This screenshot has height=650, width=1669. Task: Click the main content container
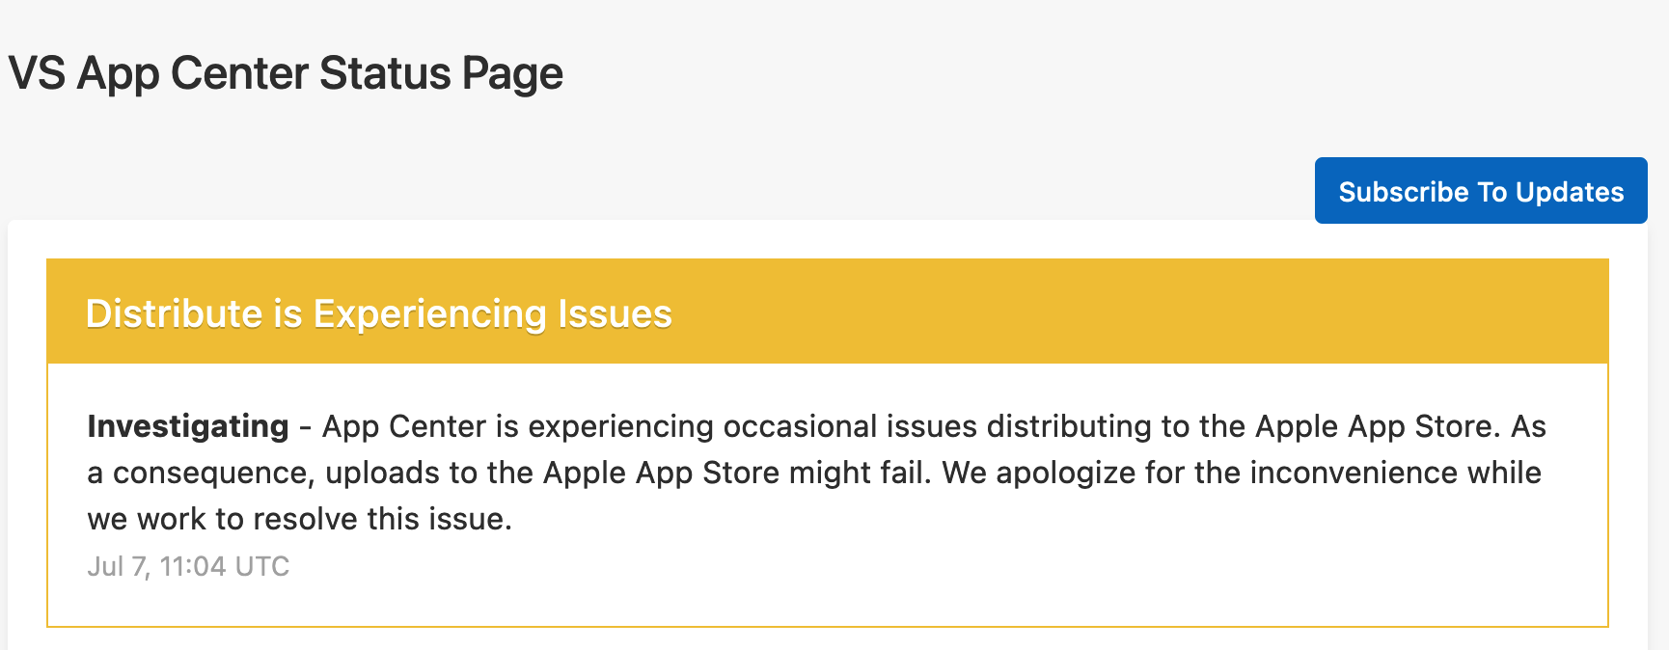click(828, 434)
